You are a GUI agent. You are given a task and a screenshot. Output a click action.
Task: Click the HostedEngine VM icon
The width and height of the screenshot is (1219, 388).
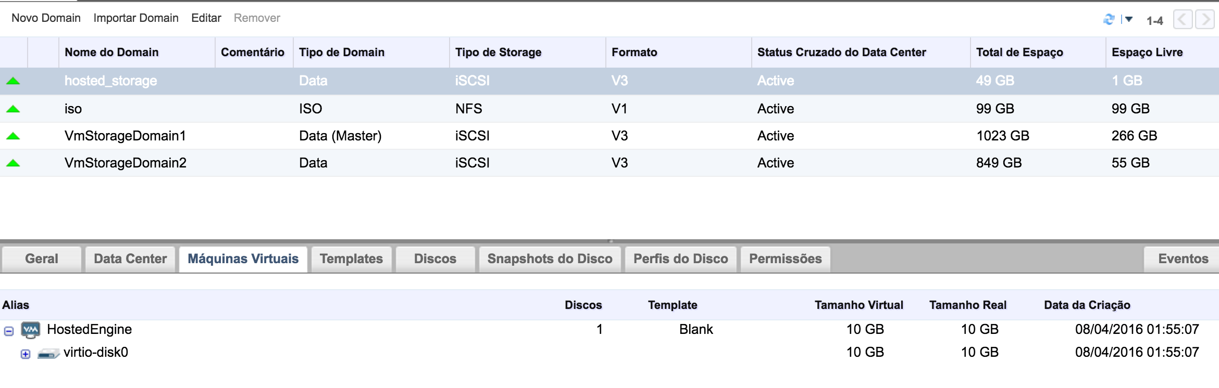31,330
